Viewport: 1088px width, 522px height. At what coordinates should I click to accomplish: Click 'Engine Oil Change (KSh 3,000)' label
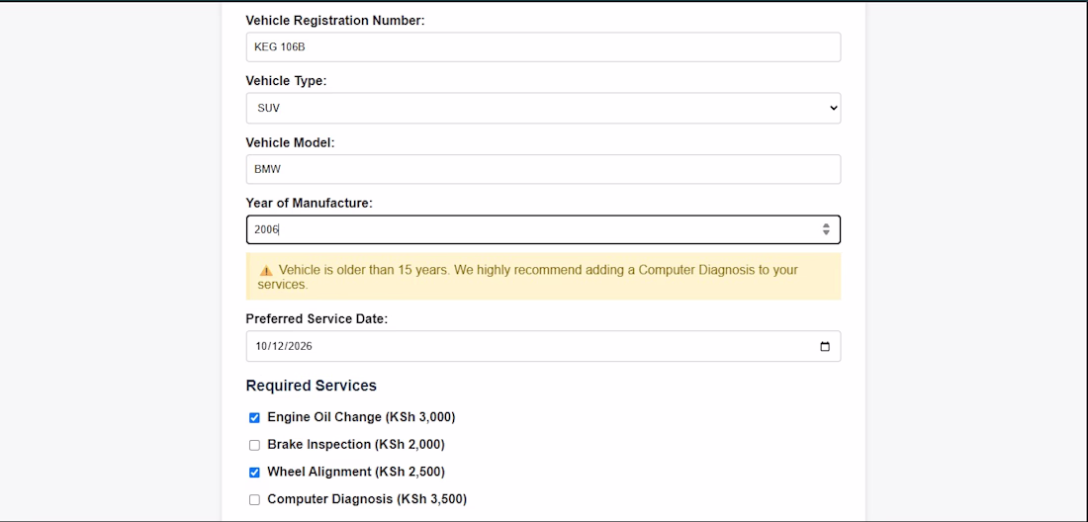(x=361, y=417)
